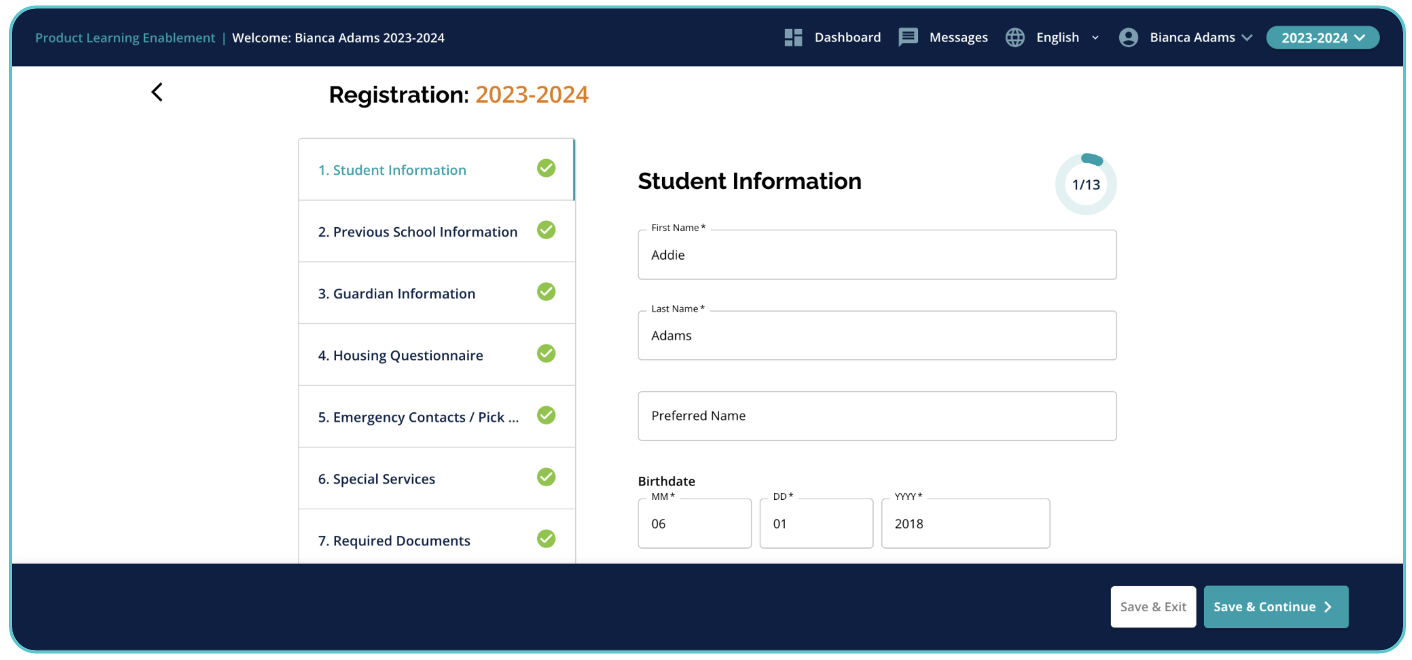Click the Guardian Information green checkmark

[x=546, y=292]
